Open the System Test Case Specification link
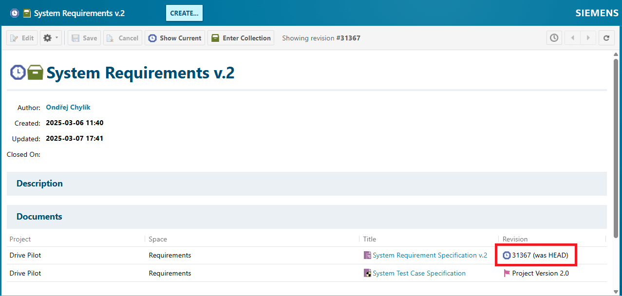Viewport: 622px width, 296px height. tap(419, 274)
